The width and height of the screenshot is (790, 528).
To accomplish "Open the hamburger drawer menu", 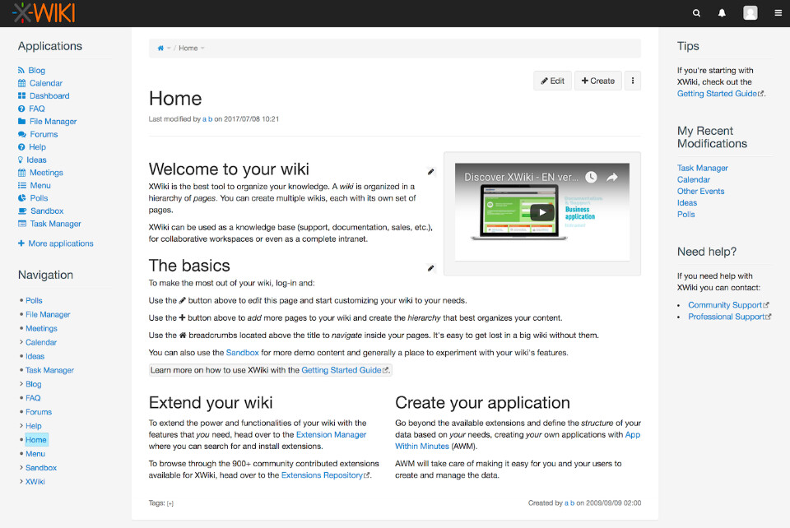I will 778,13.
